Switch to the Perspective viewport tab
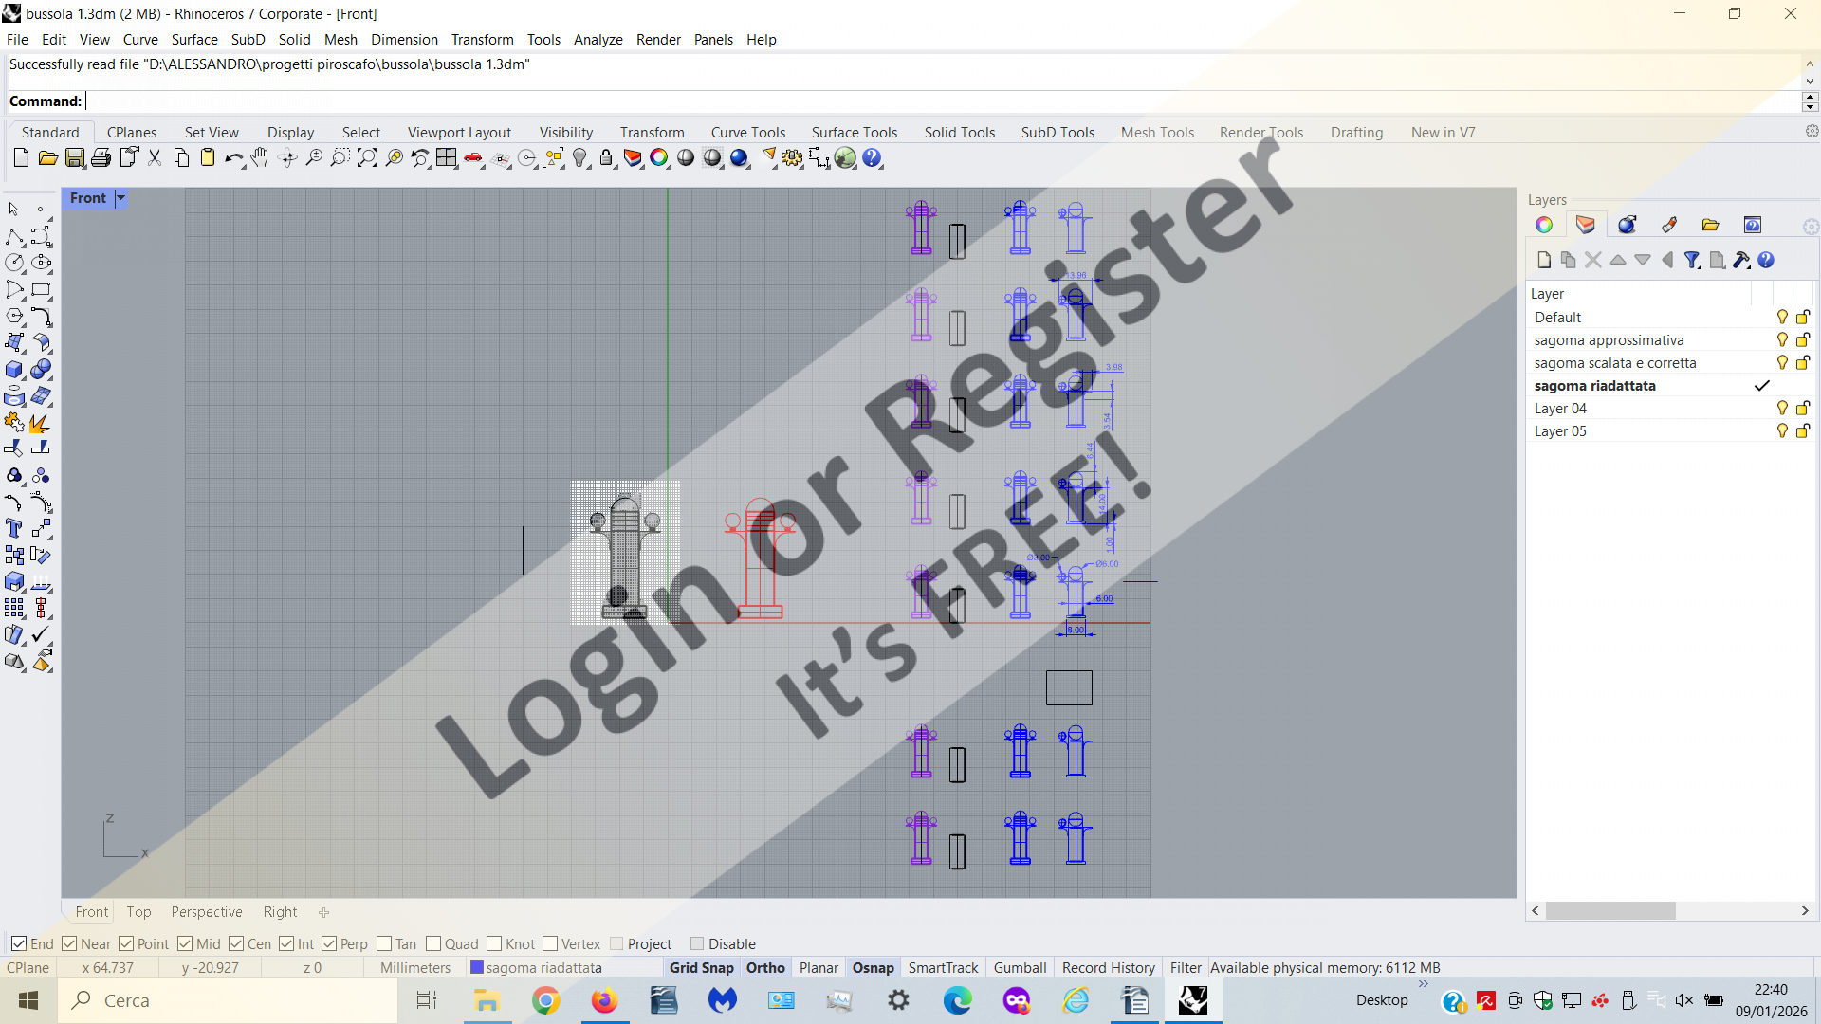Image resolution: width=1821 pixels, height=1024 pixels. (206, 912)
